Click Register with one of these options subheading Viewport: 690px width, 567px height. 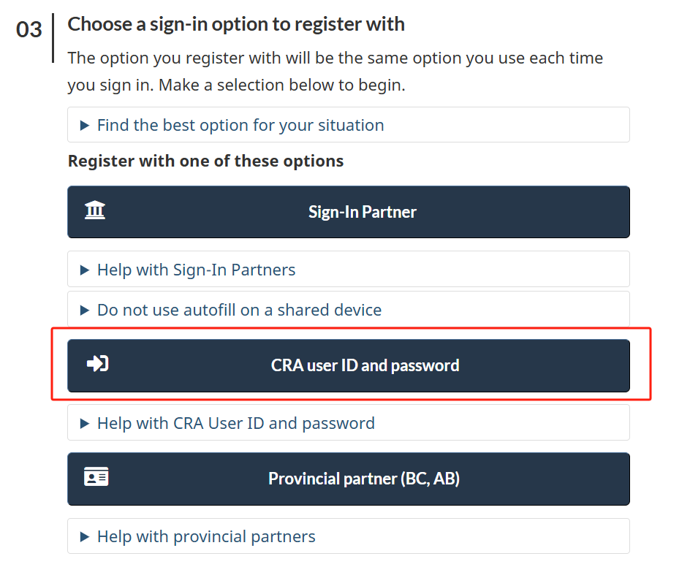(205, 161)
